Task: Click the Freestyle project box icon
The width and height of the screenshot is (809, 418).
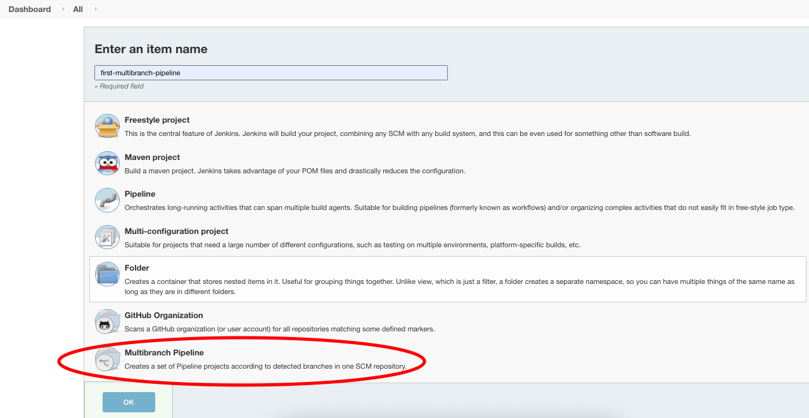Action: 107,126
